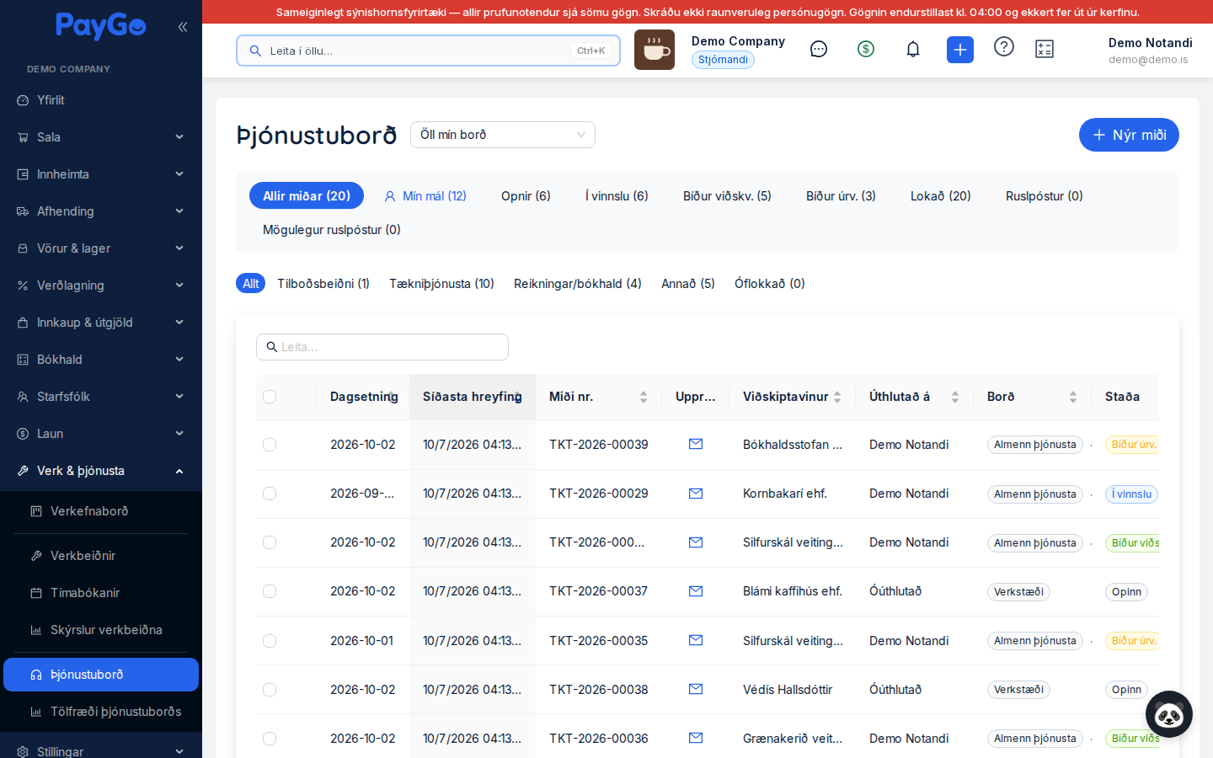Switch to Í vinnslu (6) tab
1213x758 pixels.
(617, 195)
